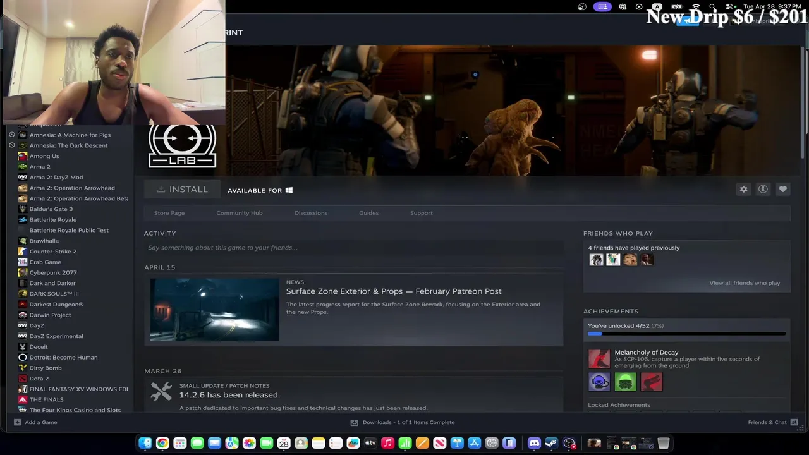Open fourth friend avatar in Friends Who Play
Image resolution: width=809 pixels, height=455 pixels.
click(647, 260)
